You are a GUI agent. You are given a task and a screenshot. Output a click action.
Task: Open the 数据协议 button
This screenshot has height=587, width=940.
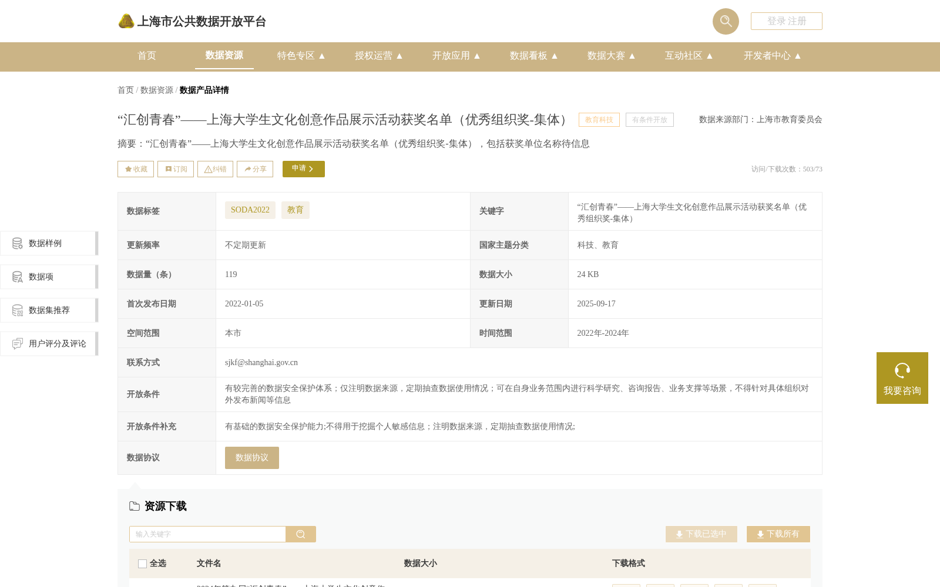[252, 458]
